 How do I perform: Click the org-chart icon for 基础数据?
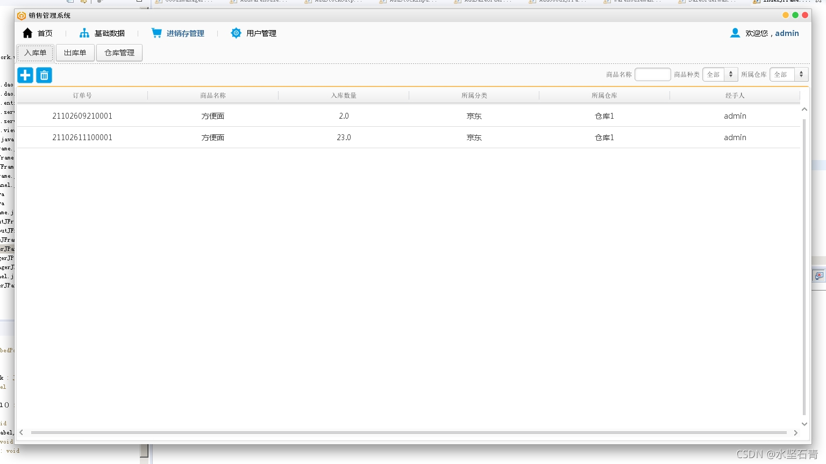[84, 33]
